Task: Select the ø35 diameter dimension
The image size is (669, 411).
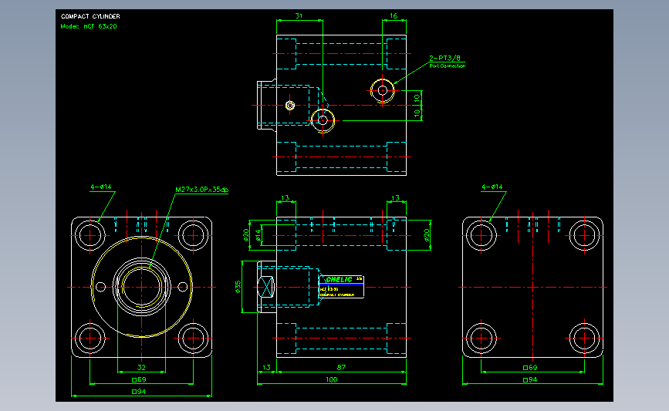Action: click(238, 287)
